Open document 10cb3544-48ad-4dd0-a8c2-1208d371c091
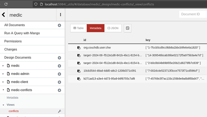 point(110,70)
